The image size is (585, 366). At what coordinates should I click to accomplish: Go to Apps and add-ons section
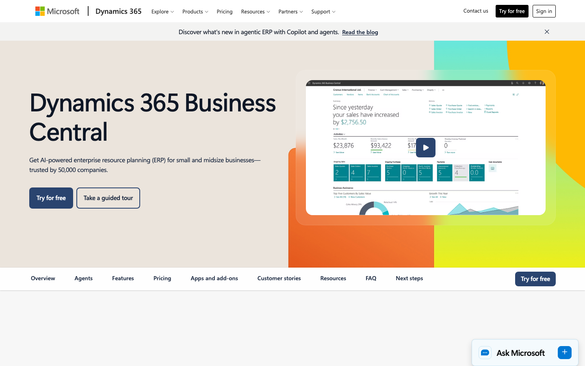point(214,279)
